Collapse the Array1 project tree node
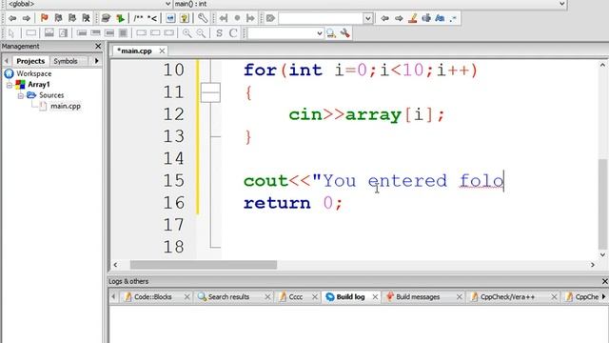 tap(10, 85)
